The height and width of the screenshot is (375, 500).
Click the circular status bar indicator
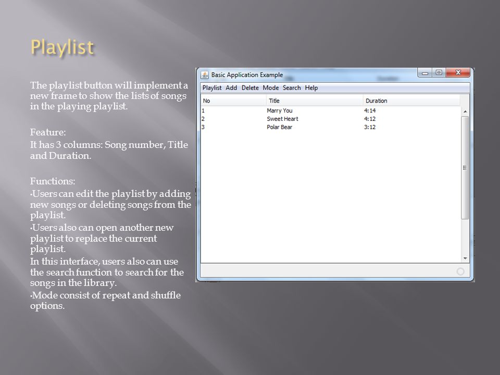coord(460,271)
